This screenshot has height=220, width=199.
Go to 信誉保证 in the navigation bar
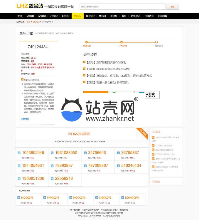point(135,16)
